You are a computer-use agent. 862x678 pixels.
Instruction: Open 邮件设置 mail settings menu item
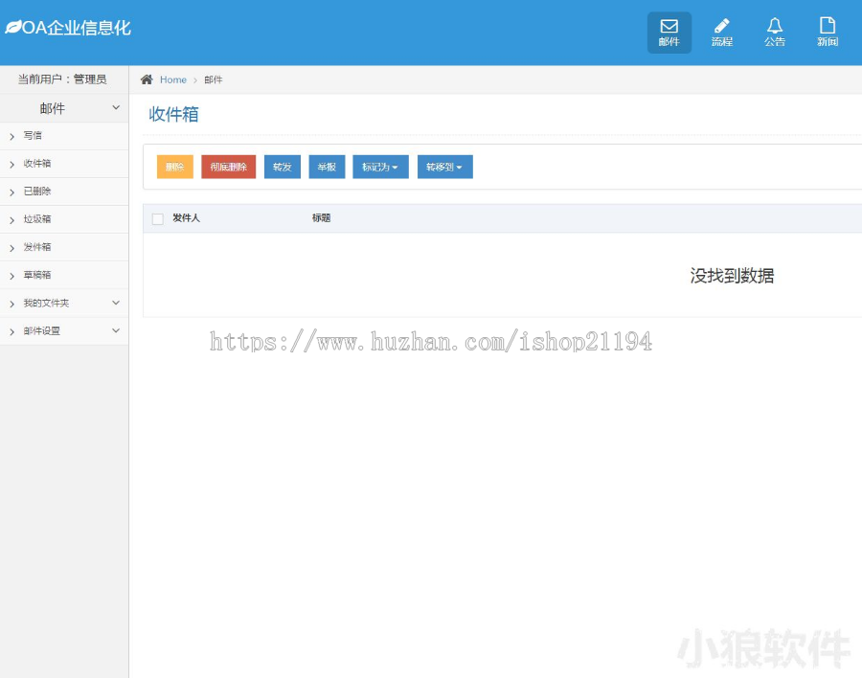pyautogui.click(x=64, y=331)
